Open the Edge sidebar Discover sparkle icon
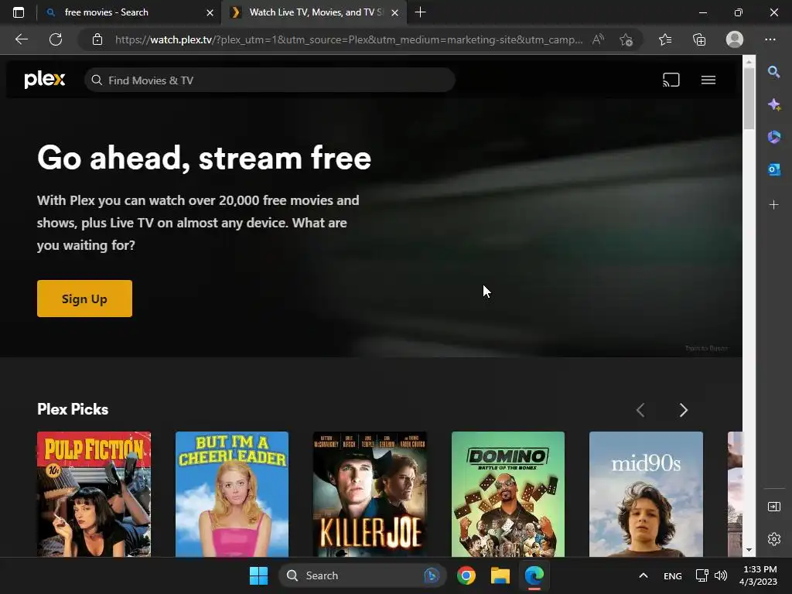The height and width of the screenshot is (594, 792). pos(773,104)
